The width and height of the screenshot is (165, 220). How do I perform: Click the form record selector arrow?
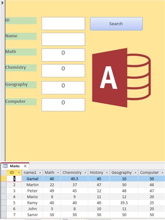tap(3, 3)
